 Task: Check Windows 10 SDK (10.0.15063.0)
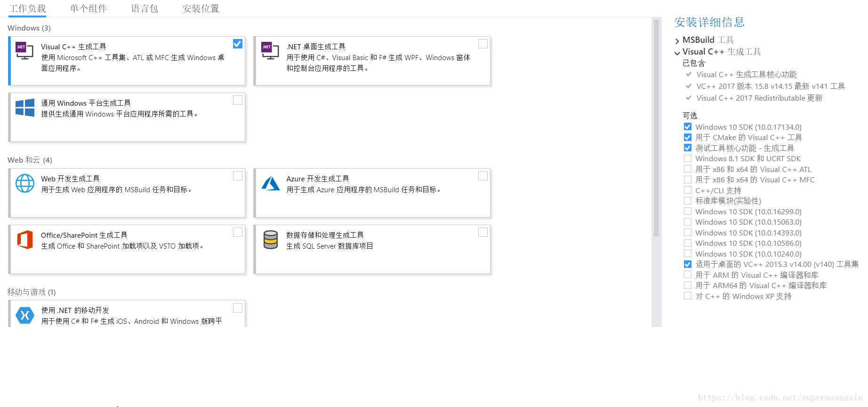(688, 222)
